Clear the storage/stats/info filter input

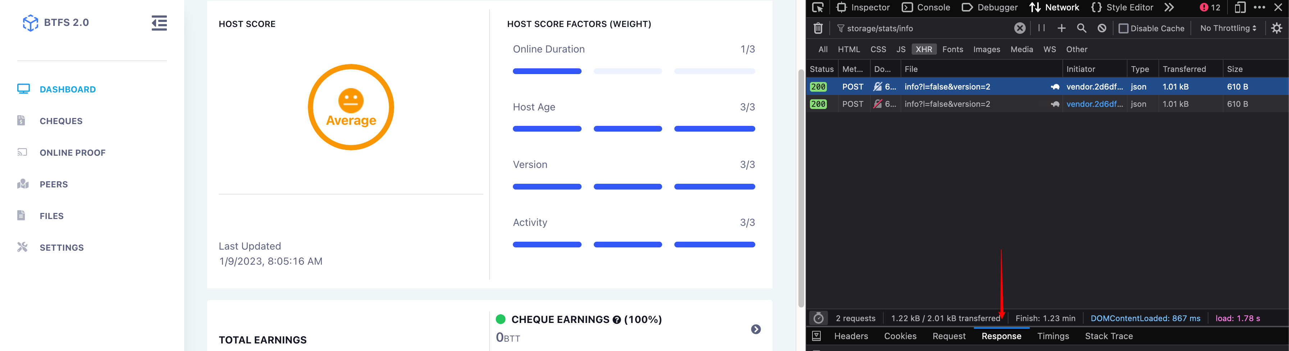click(x=1020, y=28)
